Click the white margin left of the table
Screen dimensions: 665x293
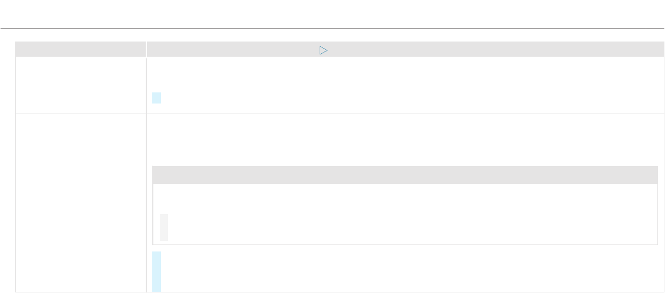pos(7,167)
